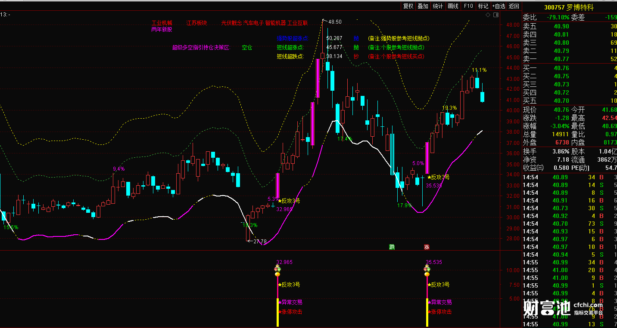
Task: Click the 买五 price 40.70
Action: [561, 101]
